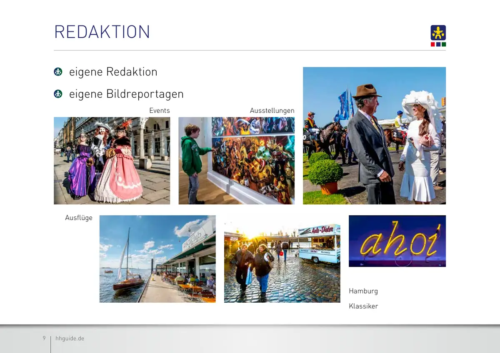Click the bullet icon beside eigene Bildreportagen

pyautogui.click(x=58, y=94)
